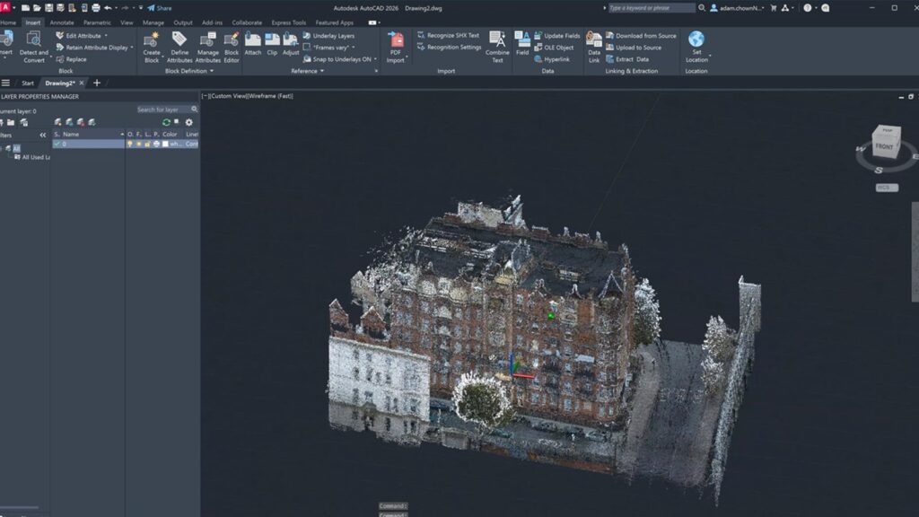Image resolution: width=919 pixels, height=517 pixels.
Task: Click Extract Data button
Action: (632, 59)
